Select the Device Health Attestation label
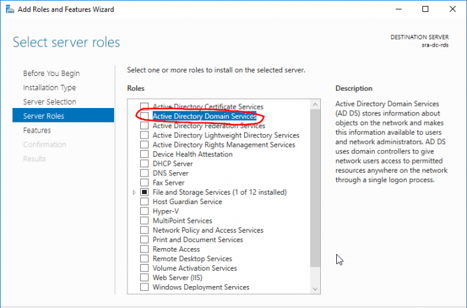467x308 pixels. [x=193, y=154]
